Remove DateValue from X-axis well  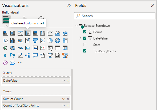68,81
